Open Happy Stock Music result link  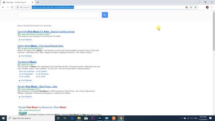[40, 46]
